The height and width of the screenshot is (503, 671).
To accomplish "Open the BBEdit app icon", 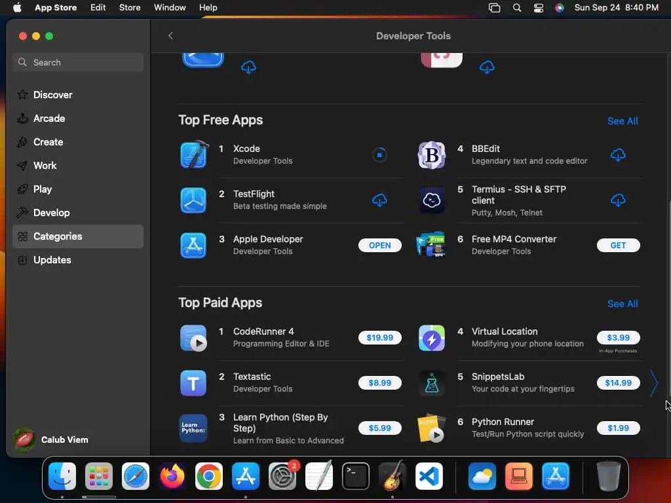I will pos(431,155).
